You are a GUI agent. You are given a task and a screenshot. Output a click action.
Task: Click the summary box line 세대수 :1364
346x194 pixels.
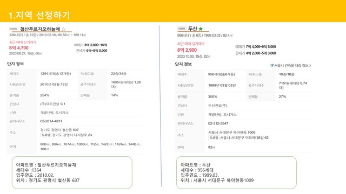coord(29,170)
